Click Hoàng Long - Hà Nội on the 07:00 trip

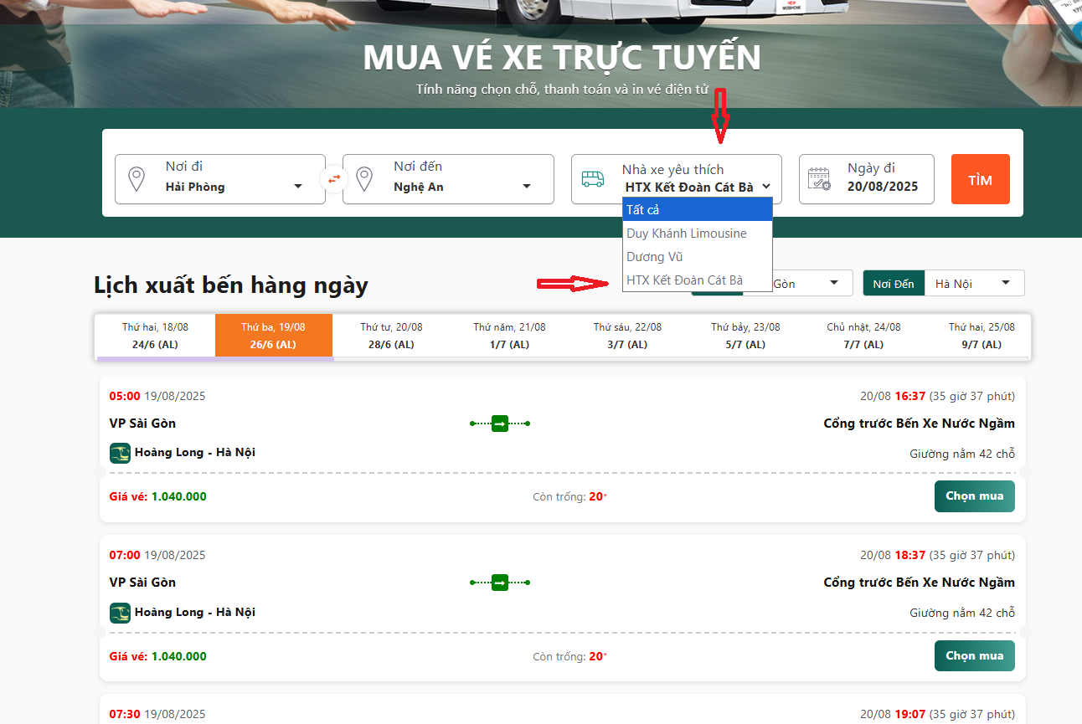194,612
